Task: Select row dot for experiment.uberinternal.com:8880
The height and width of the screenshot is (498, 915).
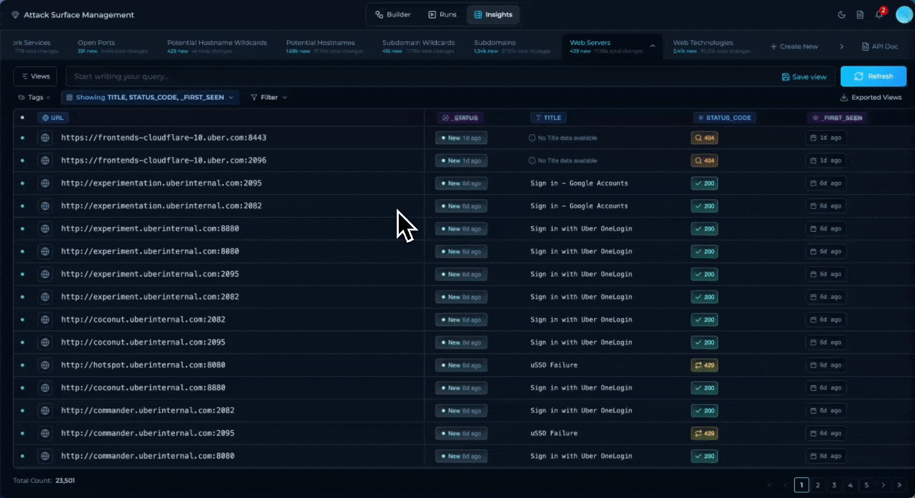Action: [x=22, y=229]
